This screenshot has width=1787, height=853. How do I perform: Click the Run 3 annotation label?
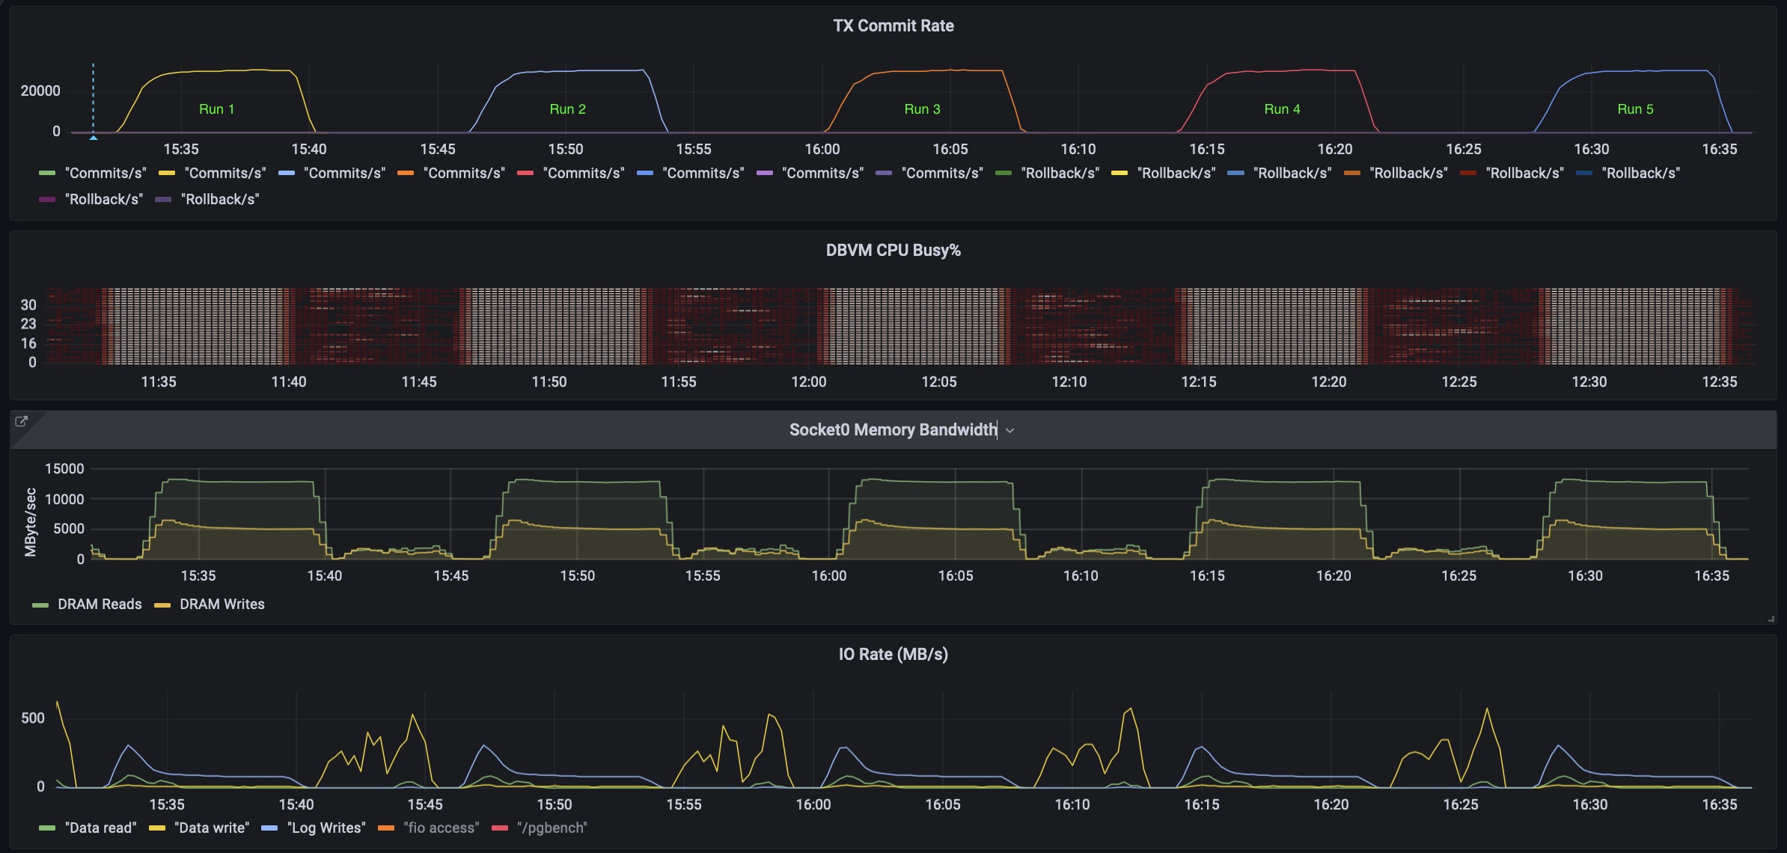tap(922, 108)
